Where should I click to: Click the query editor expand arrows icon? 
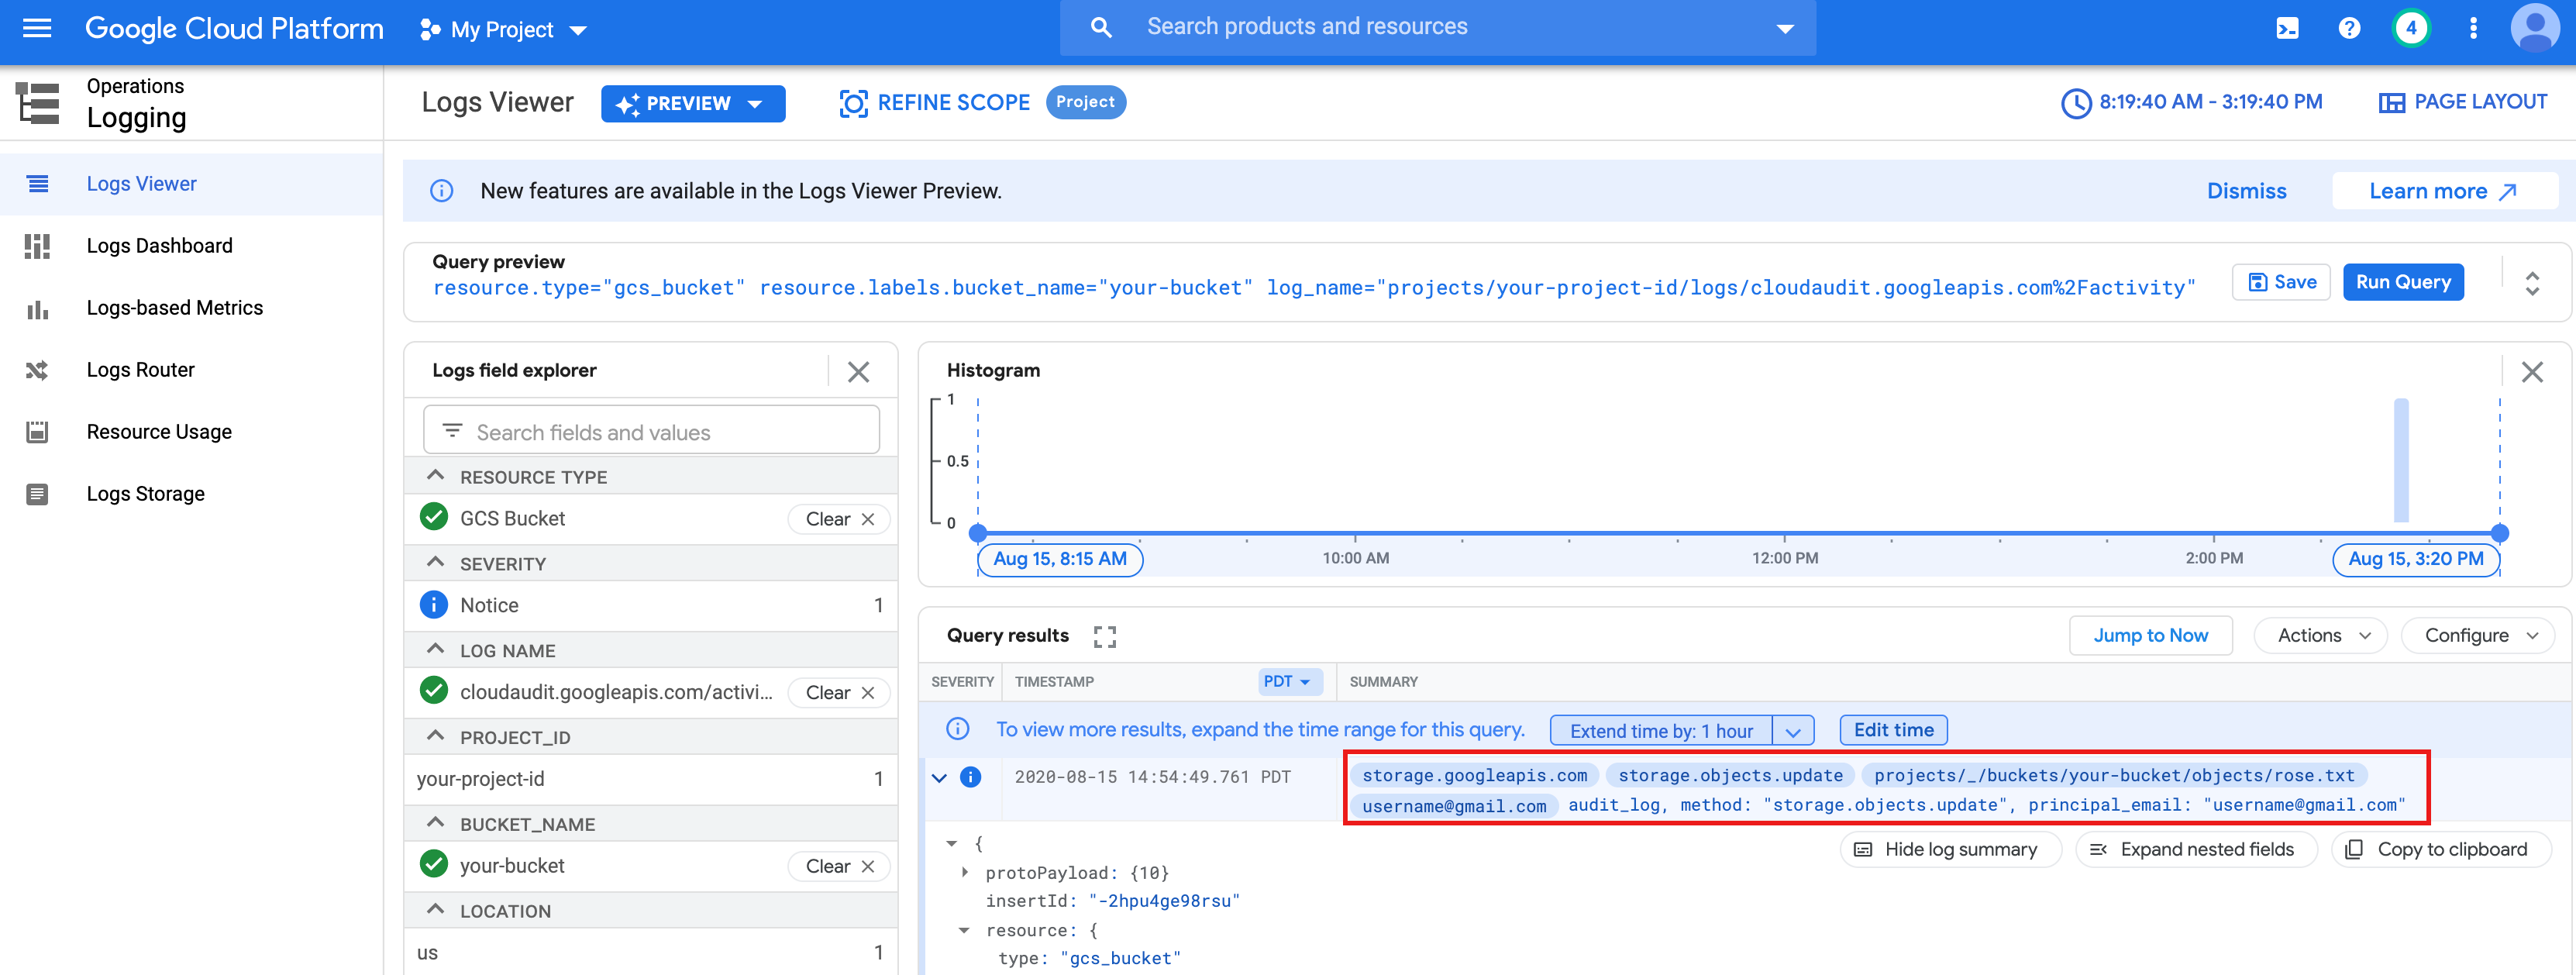pos(2531,284)
